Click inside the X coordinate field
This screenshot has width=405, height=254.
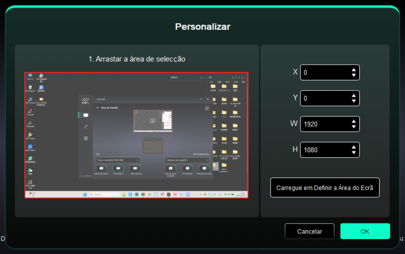click(324, 73)
